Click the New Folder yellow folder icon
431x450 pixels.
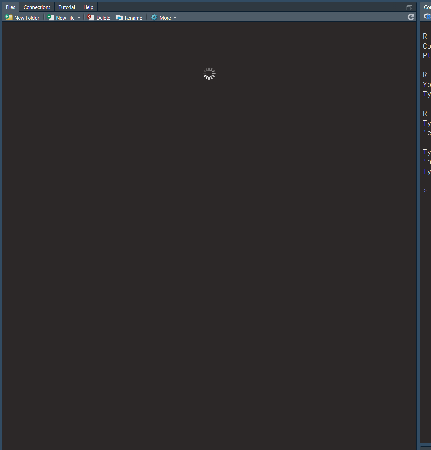click(x=9, y=18)
